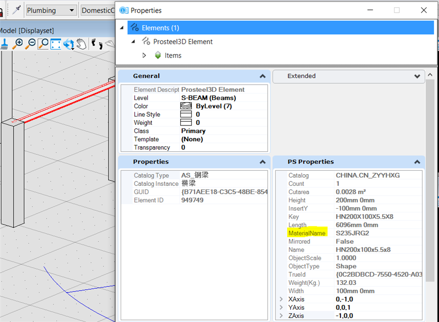
Task: Expand the Items tree node
Action: [x=144, y=55]
